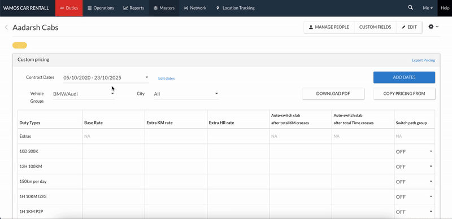
Task: Click the Aadarsh Cabs page title
Action: [36, 27]
